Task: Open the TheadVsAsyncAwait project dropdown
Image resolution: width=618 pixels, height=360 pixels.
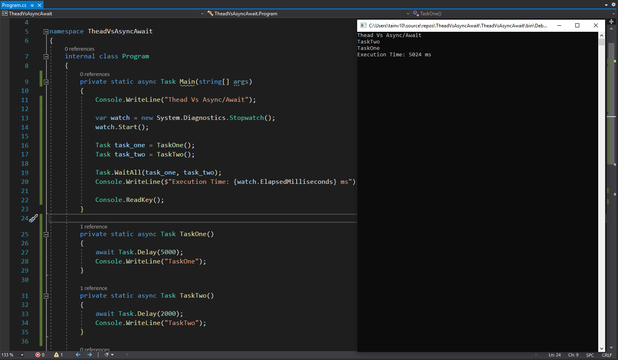Action: [202, 14]
